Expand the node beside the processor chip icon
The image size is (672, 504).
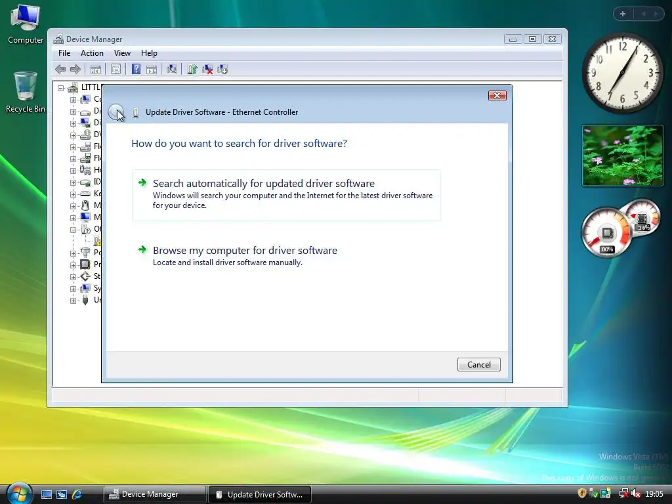tap(73, 265)
